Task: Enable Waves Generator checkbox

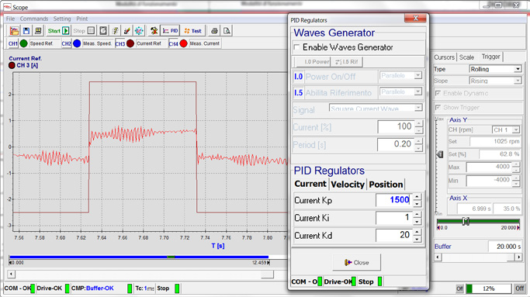Action: [x=296, y=47]
